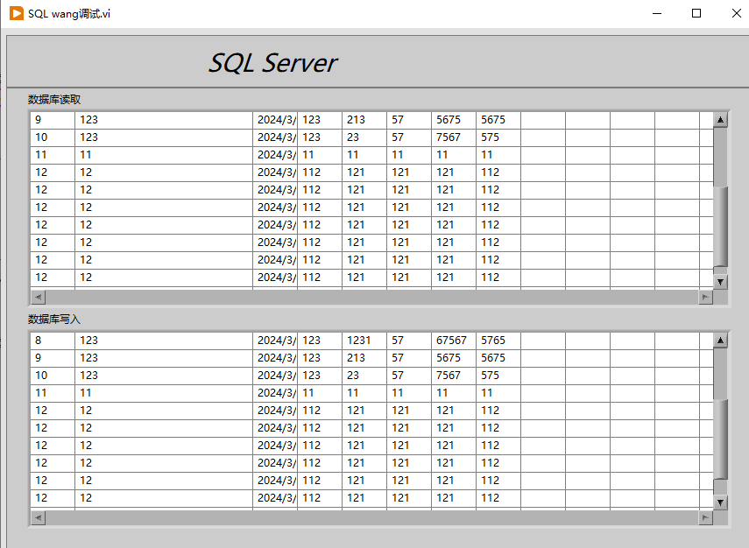Click the left scroll arrow under 数据库写入 table
The image size is (749, 548).
pyautogui.click(x=37, y=517)
